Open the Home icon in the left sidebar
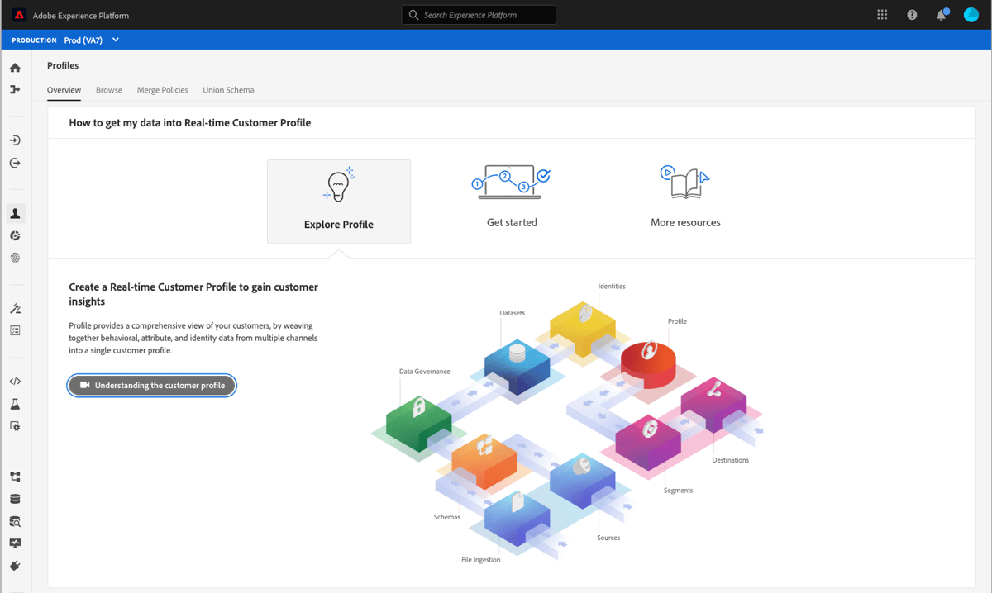The height and width of the screenshot is (593, 992). 15,67
